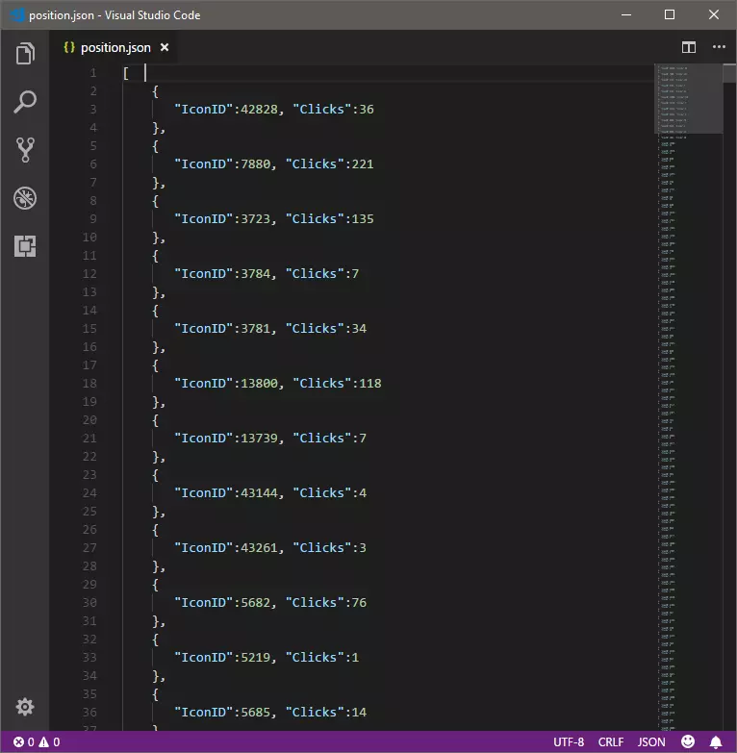The width and height of the screenshot is (737, 753).
Task: Split the editor with the split icon
Action: 689,47
